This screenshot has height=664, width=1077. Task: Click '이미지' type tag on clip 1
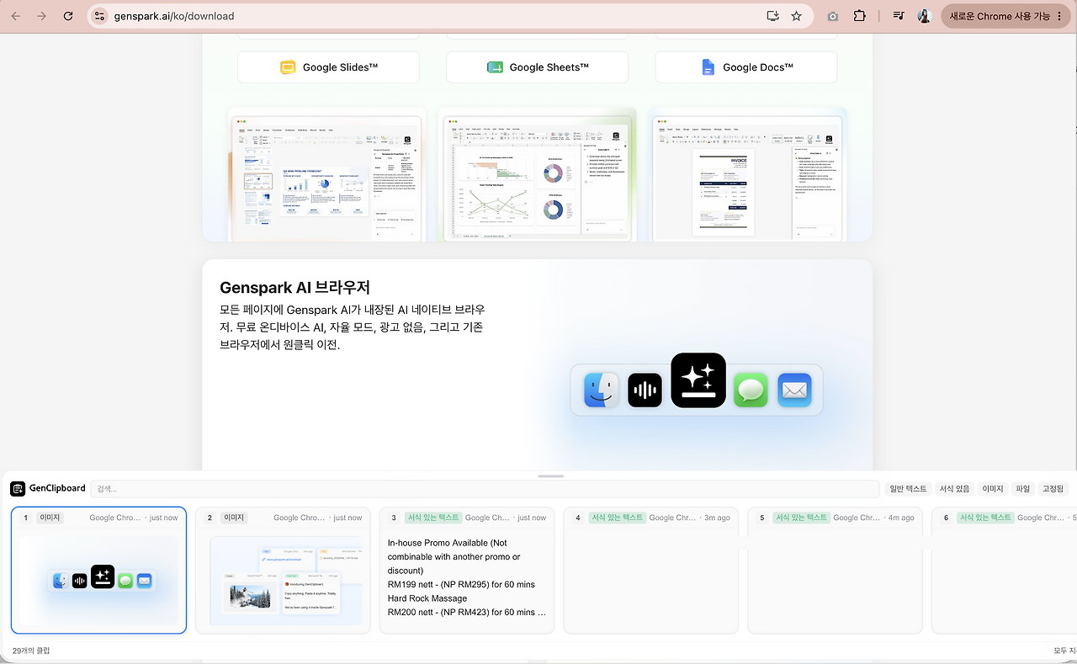[x=48, y=518]
